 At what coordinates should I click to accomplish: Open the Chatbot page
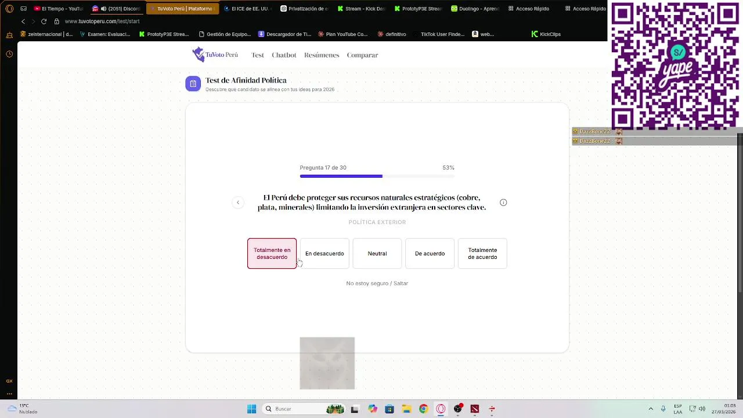pyautogui.click(x=284, y=55)
